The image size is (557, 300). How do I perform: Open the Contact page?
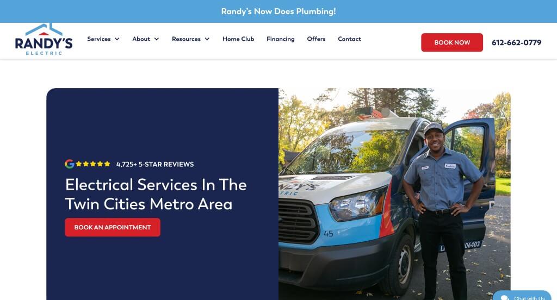click(x=350, y=39)
